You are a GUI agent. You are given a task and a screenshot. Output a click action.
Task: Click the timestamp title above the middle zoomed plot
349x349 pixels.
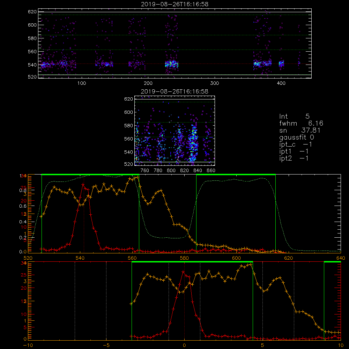coord(174,91)
